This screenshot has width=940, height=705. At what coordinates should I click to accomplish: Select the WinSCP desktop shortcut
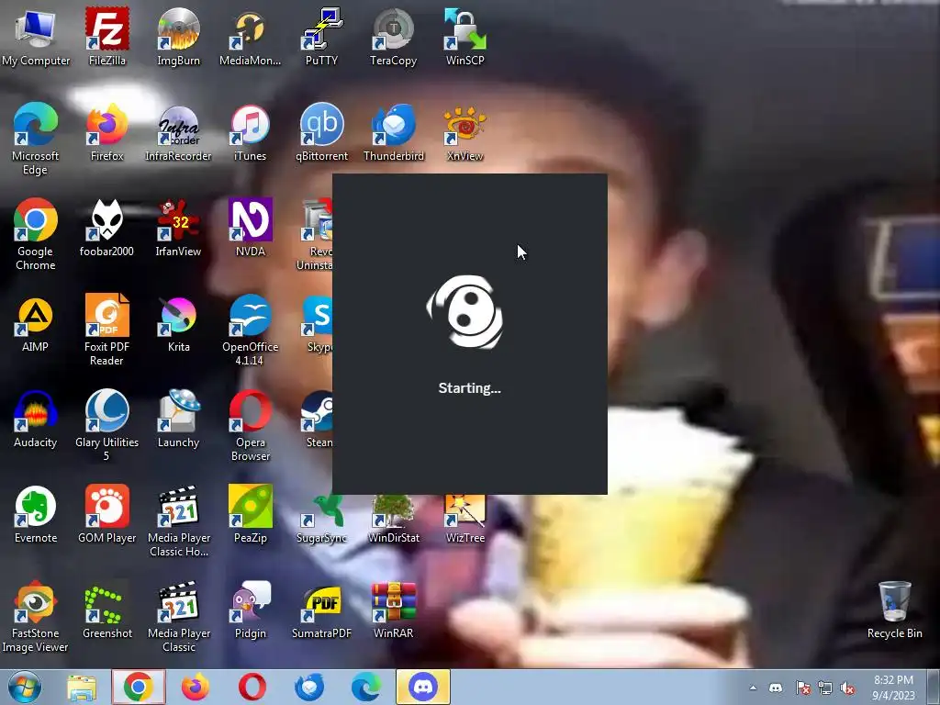(465, 36)
